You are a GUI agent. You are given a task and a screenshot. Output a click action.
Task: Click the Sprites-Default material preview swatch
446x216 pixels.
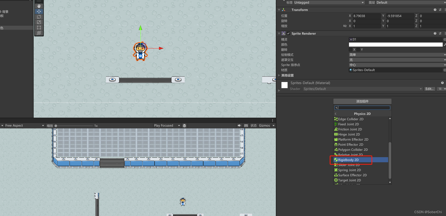point(285,85)
